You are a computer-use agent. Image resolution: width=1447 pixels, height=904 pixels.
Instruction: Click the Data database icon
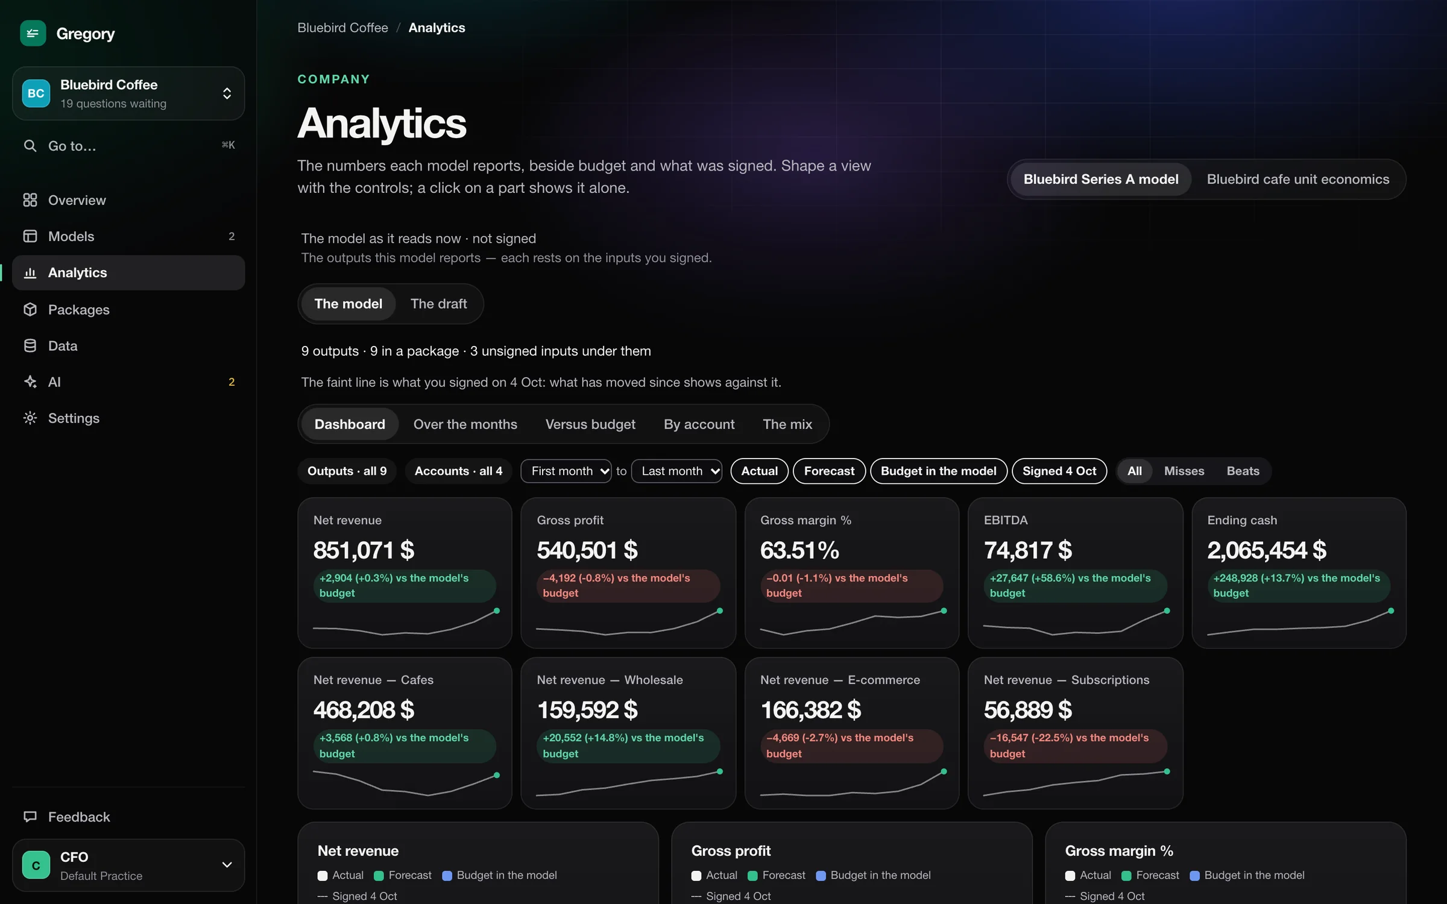pos(30,346)
